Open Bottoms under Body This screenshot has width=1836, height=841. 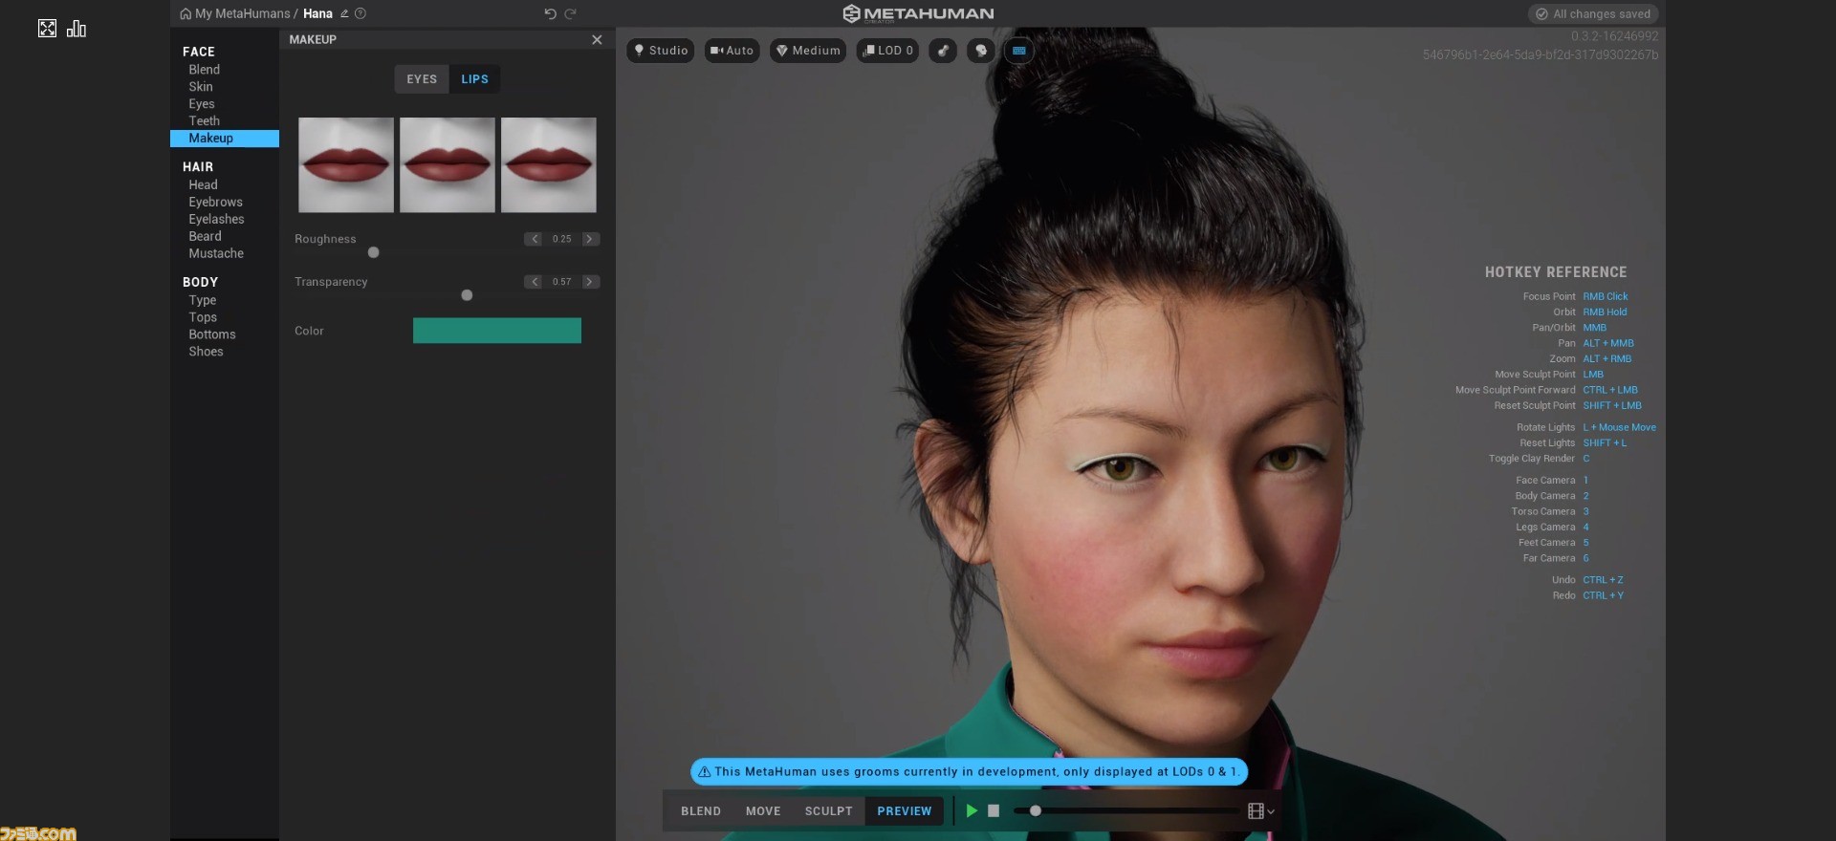pyautogui.click(x=212, y=334)
